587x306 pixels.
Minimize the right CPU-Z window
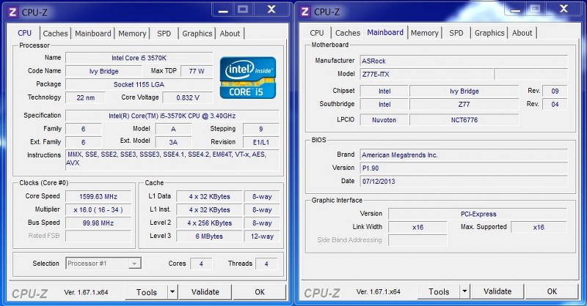coord(516,10)
